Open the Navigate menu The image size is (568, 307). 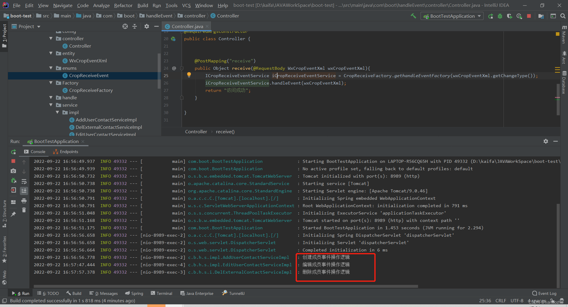pyautogui.click(x=63, y=5)
